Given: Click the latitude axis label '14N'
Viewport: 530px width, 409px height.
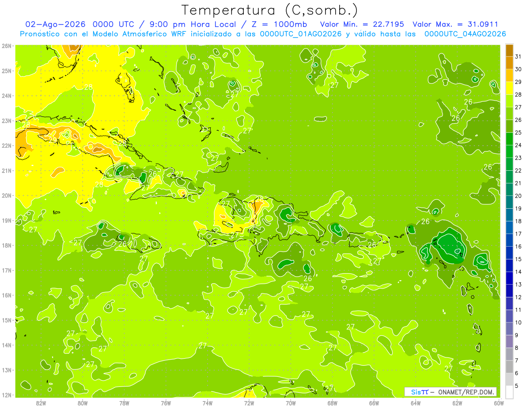Looking at the screenshot, I should [x=7, y=345].
